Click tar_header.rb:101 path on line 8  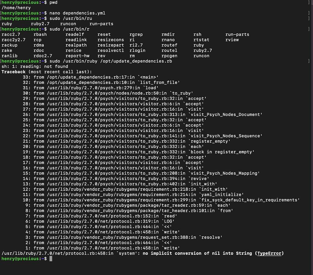(128, 211)
